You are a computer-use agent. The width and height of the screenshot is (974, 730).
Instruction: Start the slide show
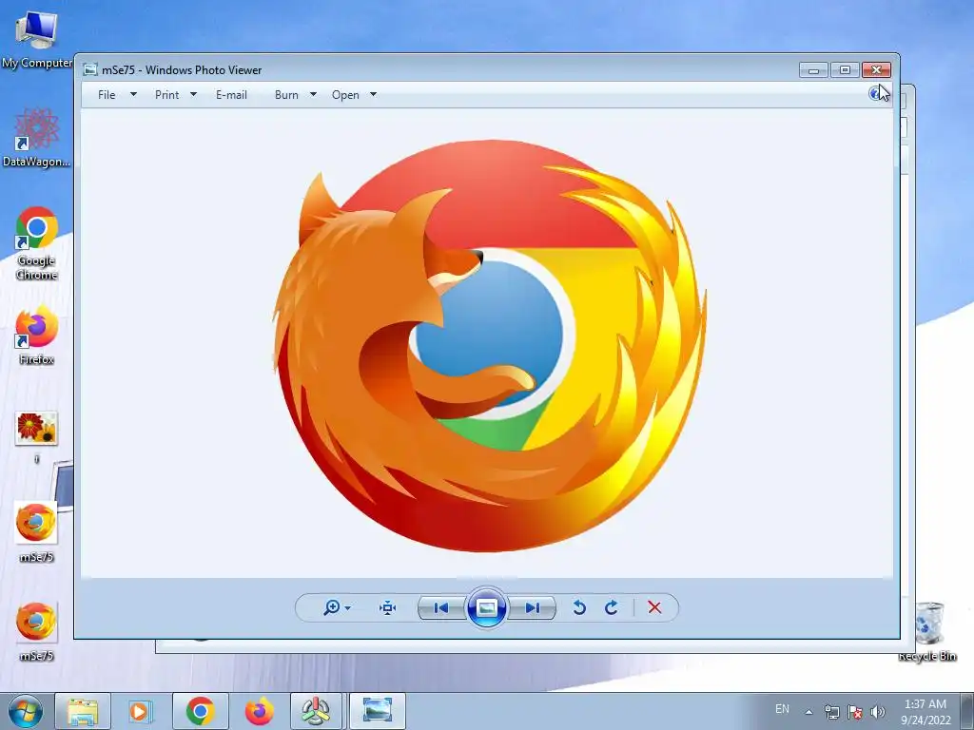click(x=486, y=607)
